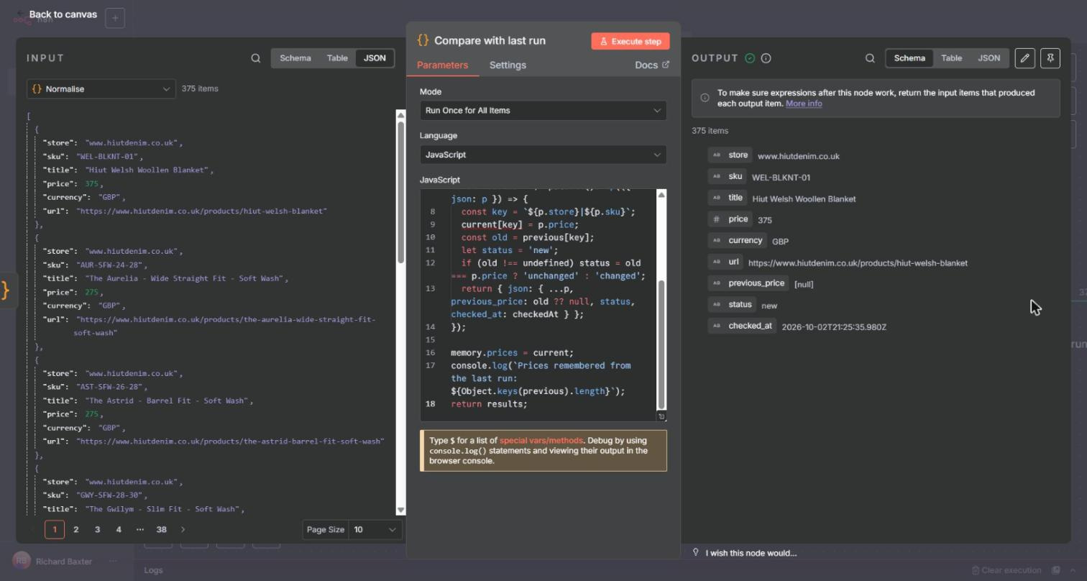Select Schema view in the output panel
This screenshot has height=581, width=1087.
pyautogui.click(x=909, y=58)
